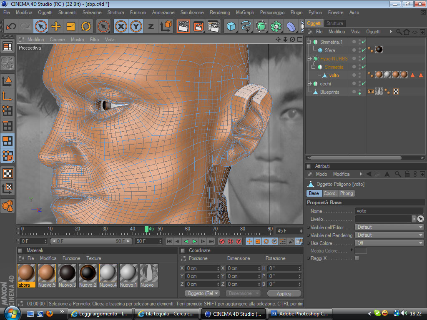
Task: Select the Rotate tool
Action: tap(86, 27)
